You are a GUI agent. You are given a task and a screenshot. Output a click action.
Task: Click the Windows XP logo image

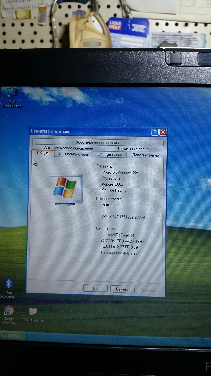point(65,190)
